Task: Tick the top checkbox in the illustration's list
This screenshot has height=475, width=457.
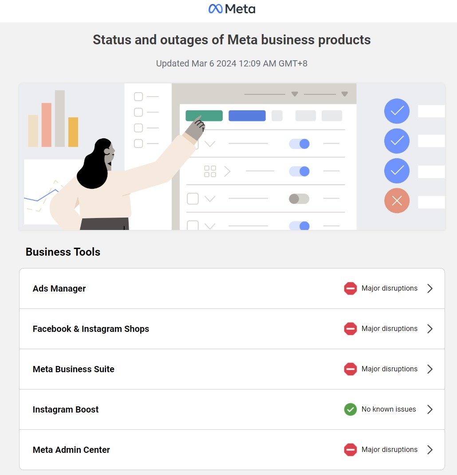Action: (x=138, y=97)
